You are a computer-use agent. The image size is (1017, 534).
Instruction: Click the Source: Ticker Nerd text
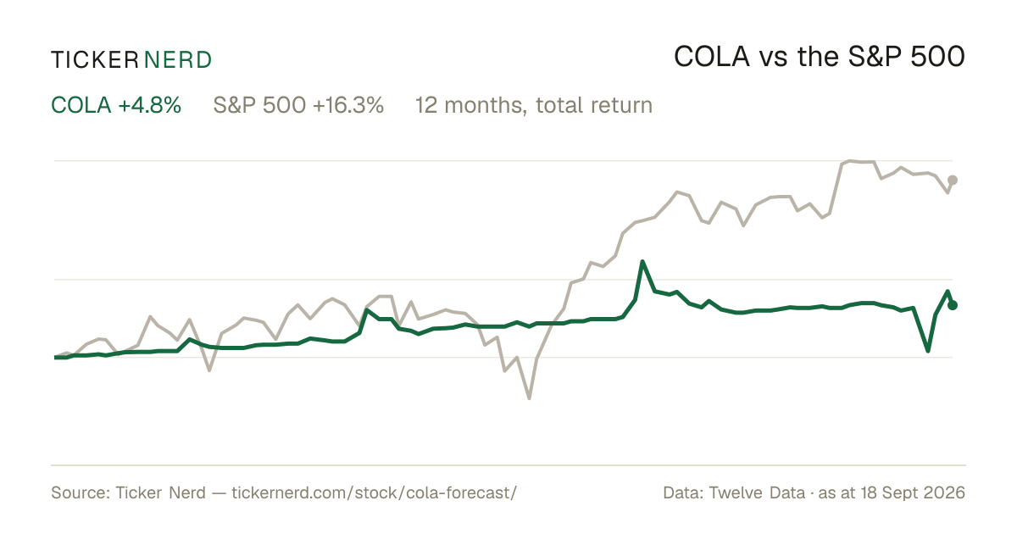pos(128,492)
